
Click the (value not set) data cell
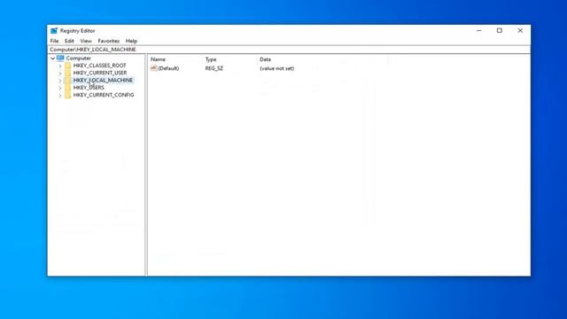(x=276, y=68)
